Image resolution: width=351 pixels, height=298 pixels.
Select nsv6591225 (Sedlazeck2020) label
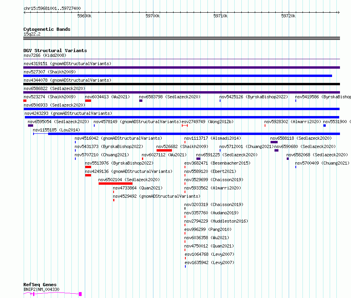[227, 155]
